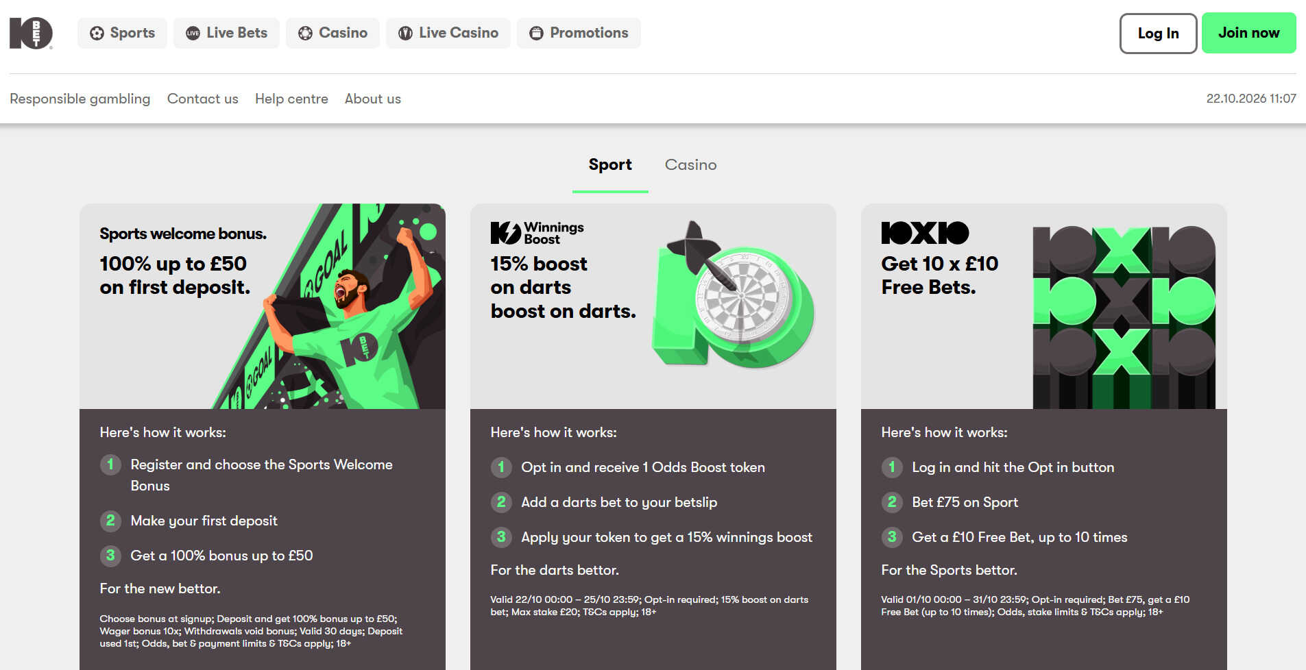Click "Get a £10 Free Bet, up to 10 times"
The width and height of the screenshot is (1306, 670).
tap(1019, 537)
